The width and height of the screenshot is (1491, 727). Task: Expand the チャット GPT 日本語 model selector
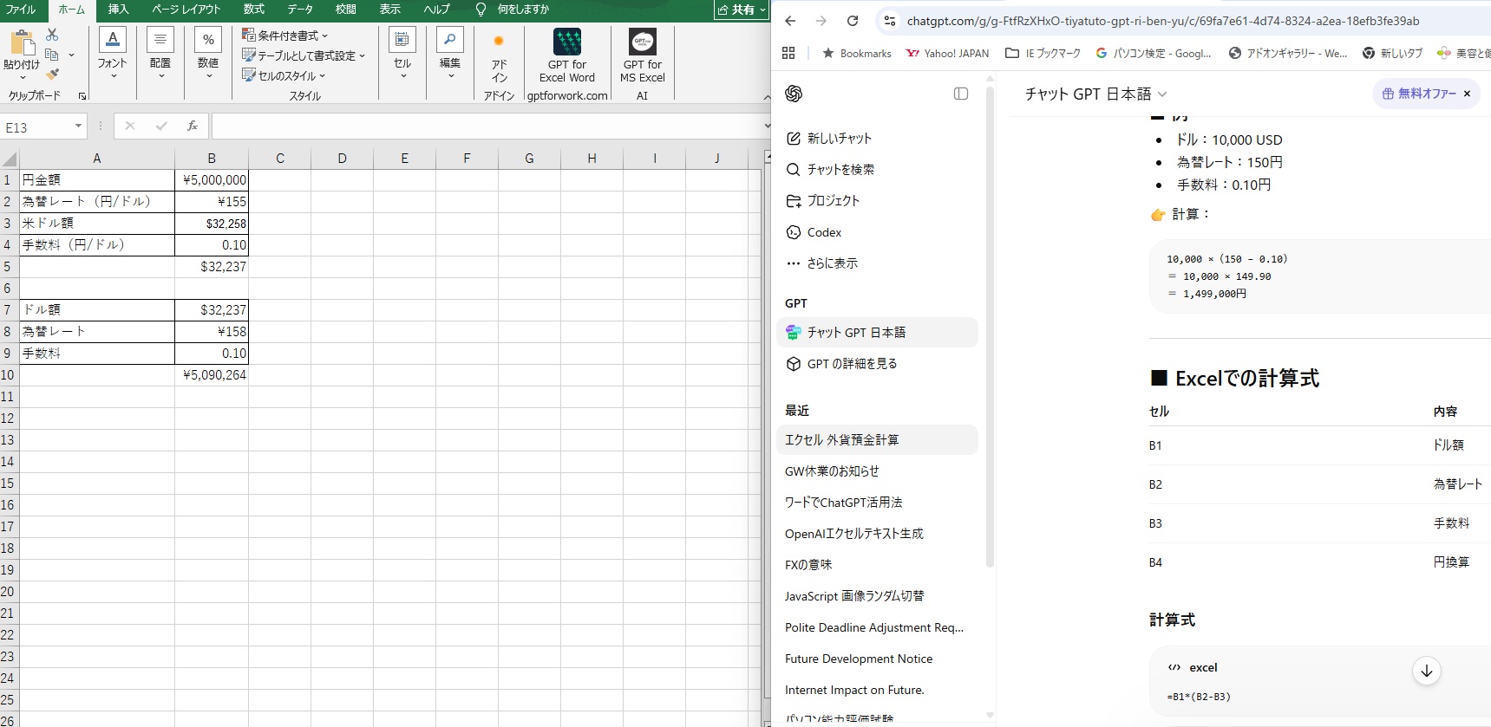1096,94
